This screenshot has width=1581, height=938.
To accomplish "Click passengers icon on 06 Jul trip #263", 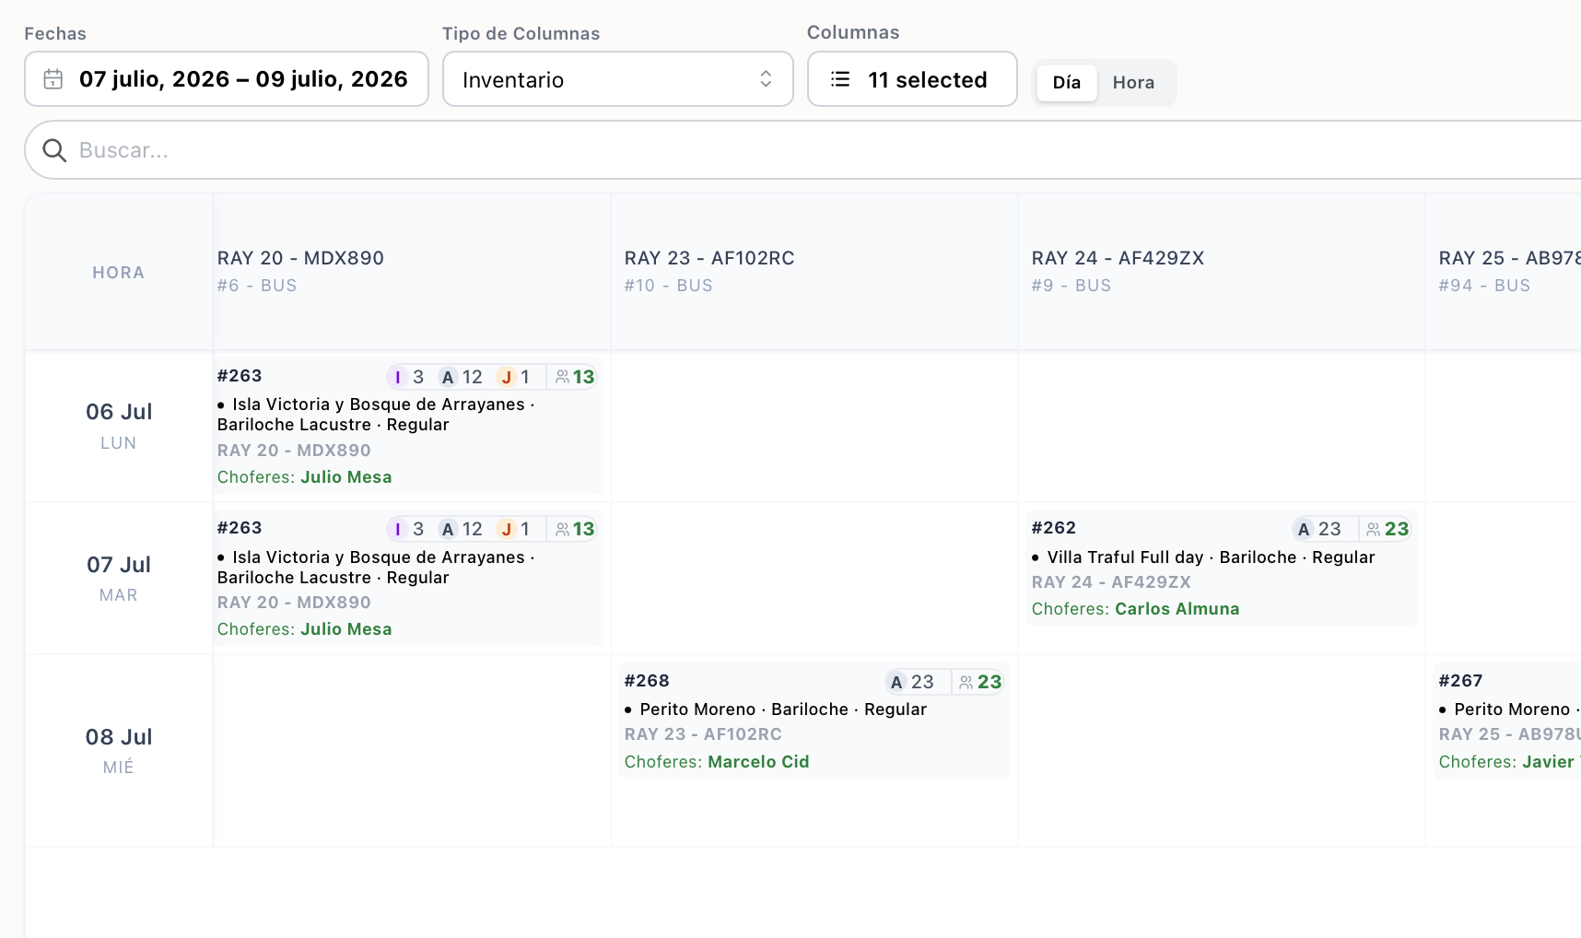I will [x=562, y=377].
